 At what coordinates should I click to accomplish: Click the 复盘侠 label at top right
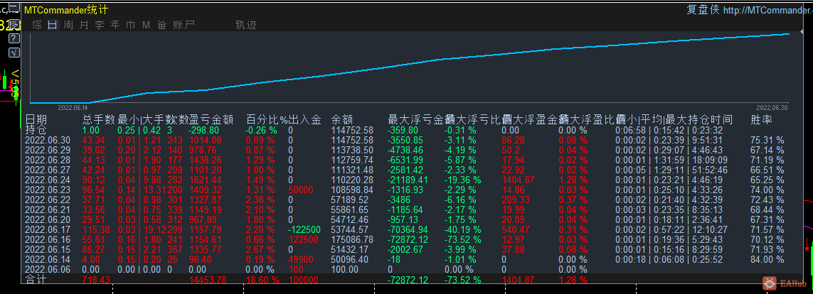point(703,10)
